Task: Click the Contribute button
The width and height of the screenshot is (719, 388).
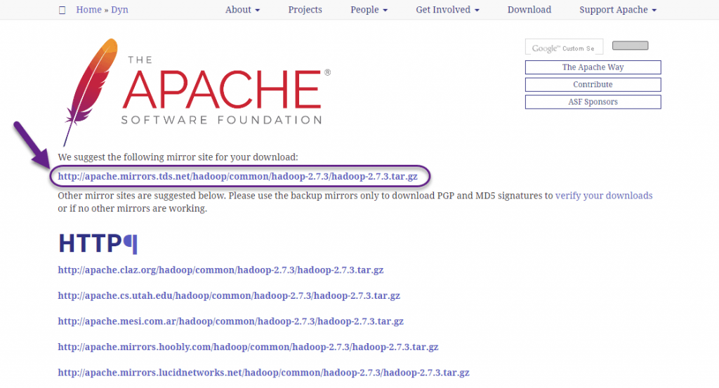Action: [x=593, y=85]
